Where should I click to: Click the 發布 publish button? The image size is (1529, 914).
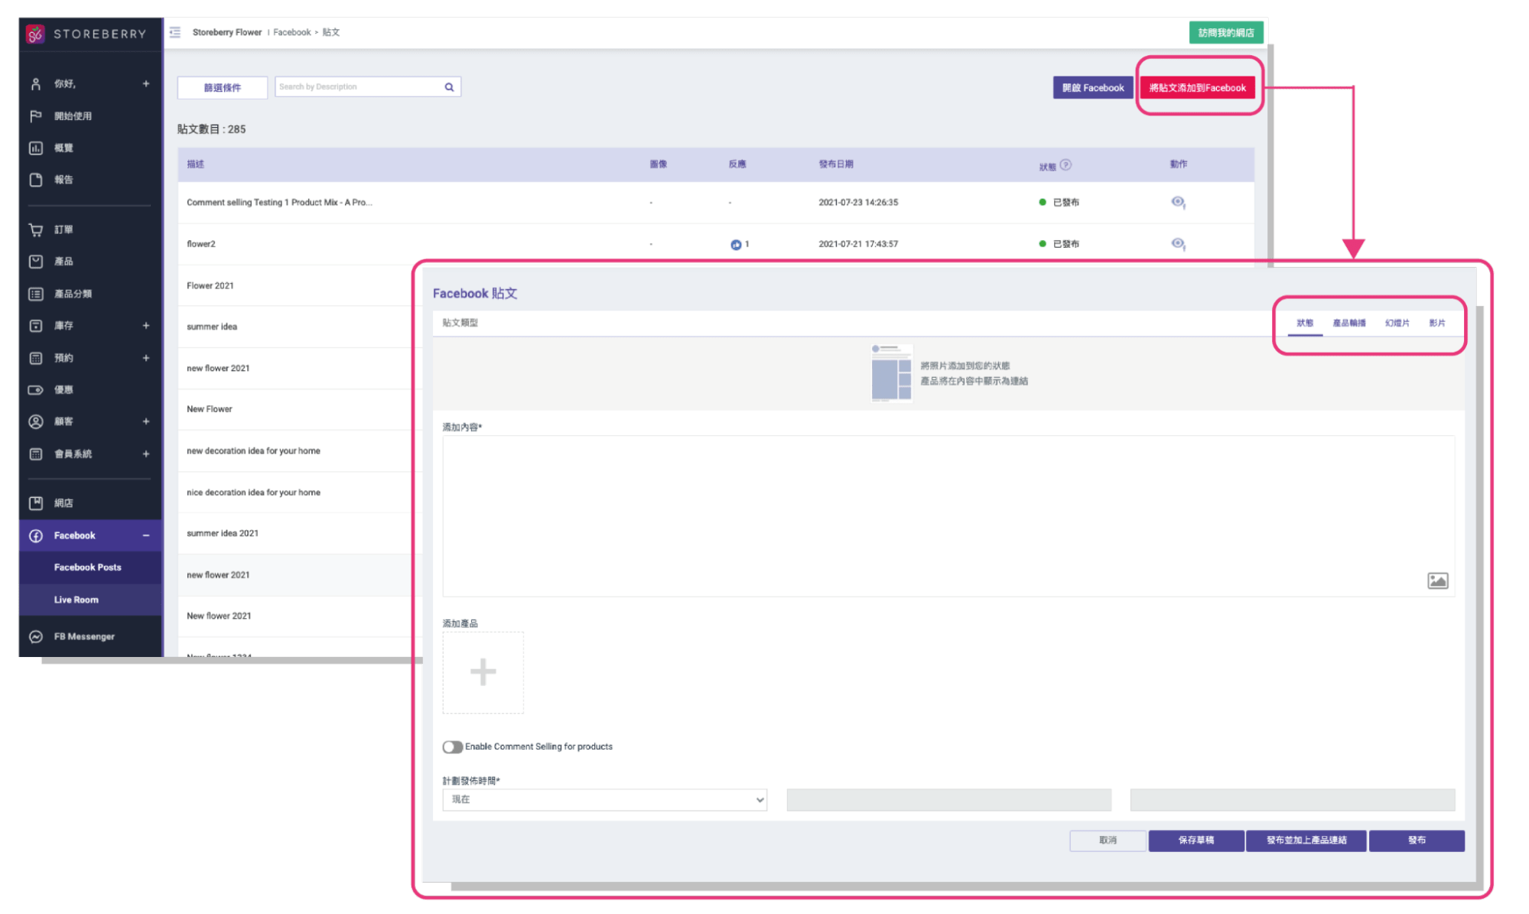[1417, 841]
